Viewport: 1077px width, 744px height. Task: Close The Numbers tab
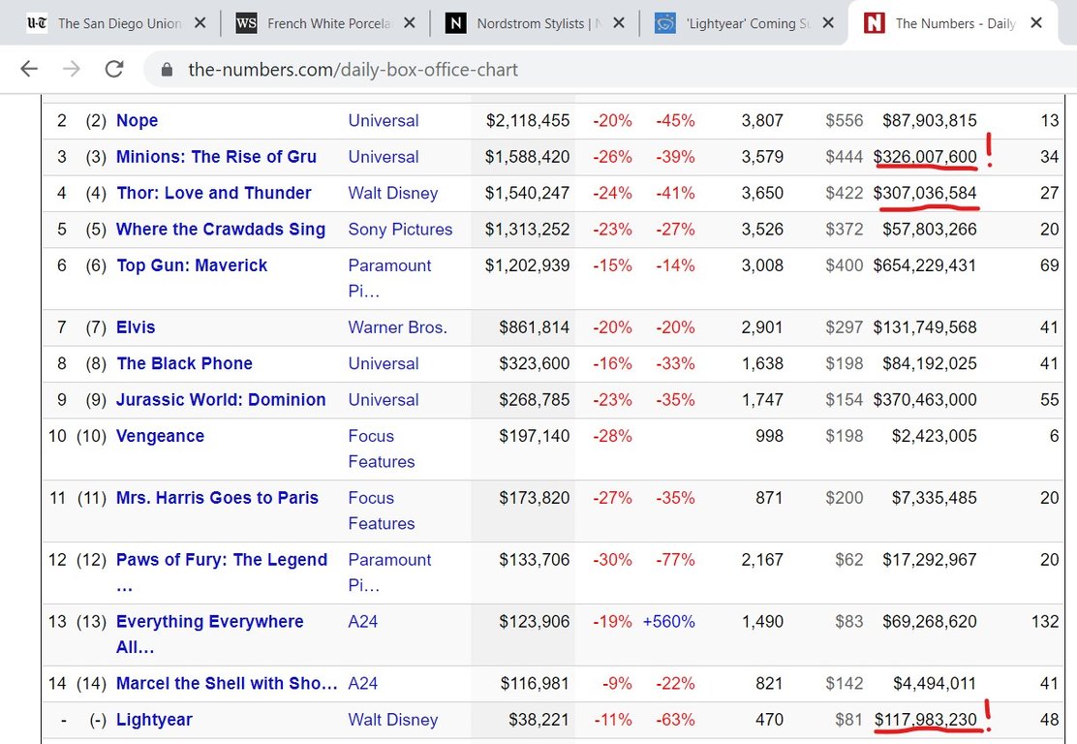[x=1036, y=23]
